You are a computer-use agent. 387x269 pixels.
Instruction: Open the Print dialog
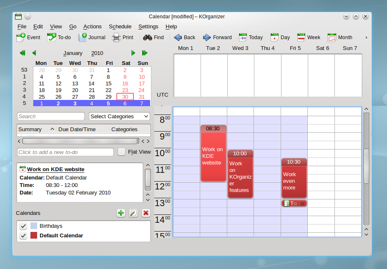(x=123, y=37)
